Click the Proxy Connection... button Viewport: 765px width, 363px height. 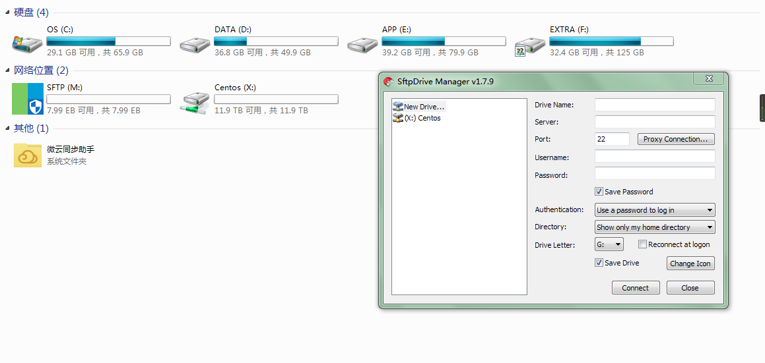pyautogui.click(x=675, y=139)
